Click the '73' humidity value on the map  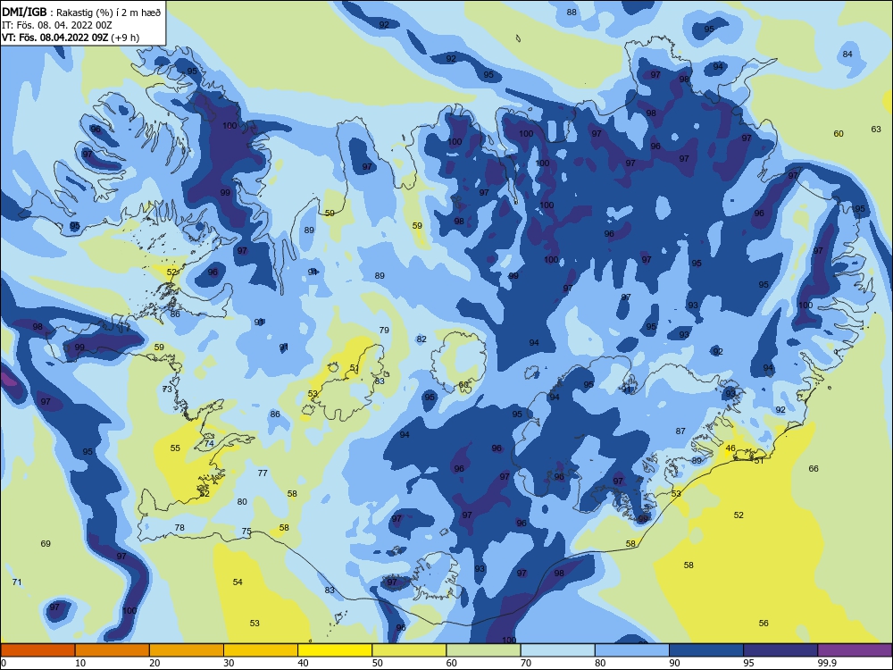tap(167, 389)
